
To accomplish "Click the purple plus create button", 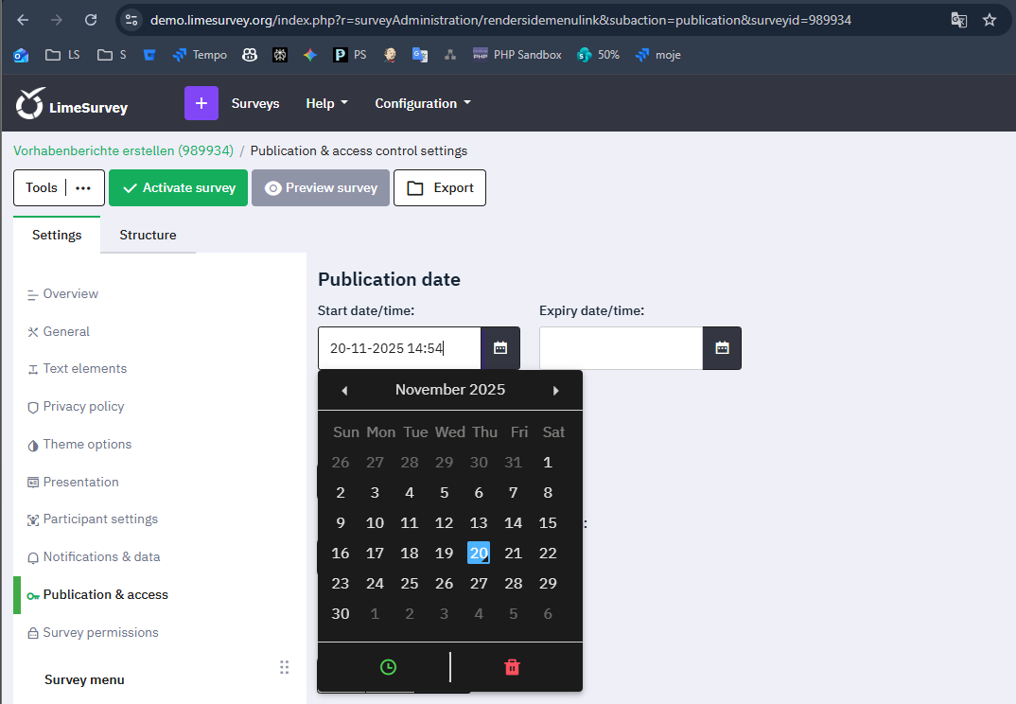I will (x=201, y=103).
